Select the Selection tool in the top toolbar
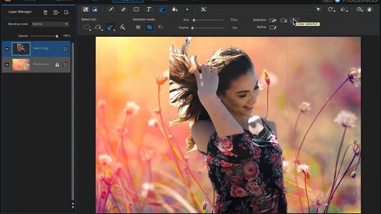Screen dimensions: 381x214 point(161,10)
